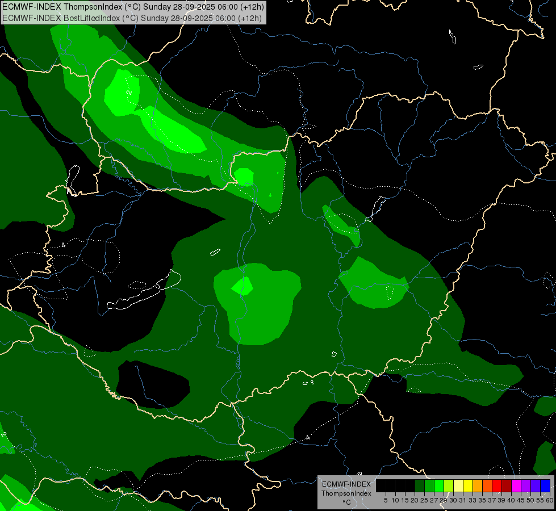Pick the blue 55–60 legend swatch
556x511 pixels.
click(545, 485)
